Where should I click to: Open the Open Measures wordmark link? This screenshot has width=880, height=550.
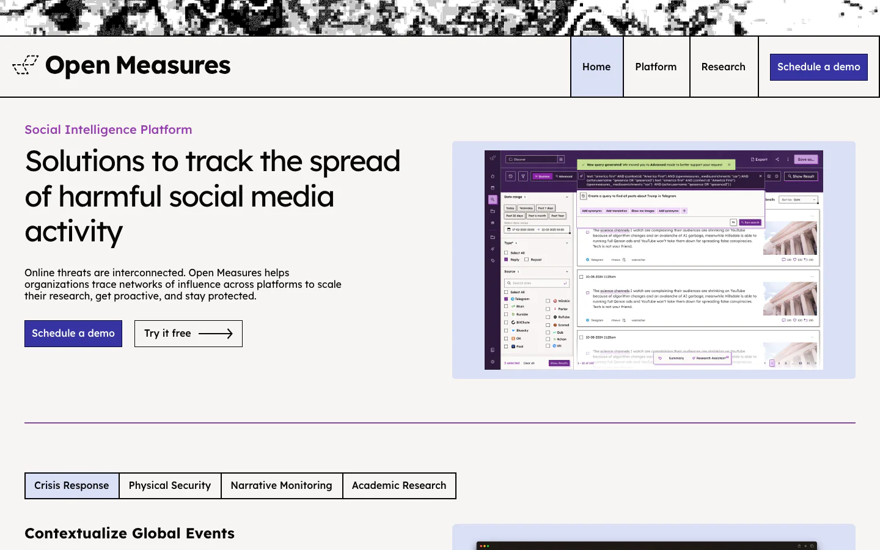click(x=138, y=65)
